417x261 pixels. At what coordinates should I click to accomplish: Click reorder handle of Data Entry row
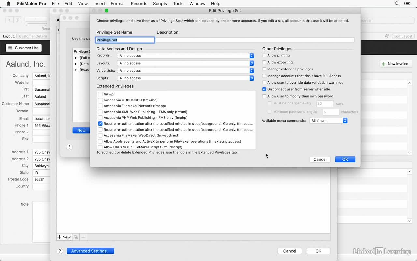76,64
